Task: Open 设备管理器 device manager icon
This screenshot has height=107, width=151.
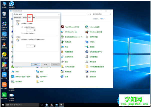Action: pos(87,57)
